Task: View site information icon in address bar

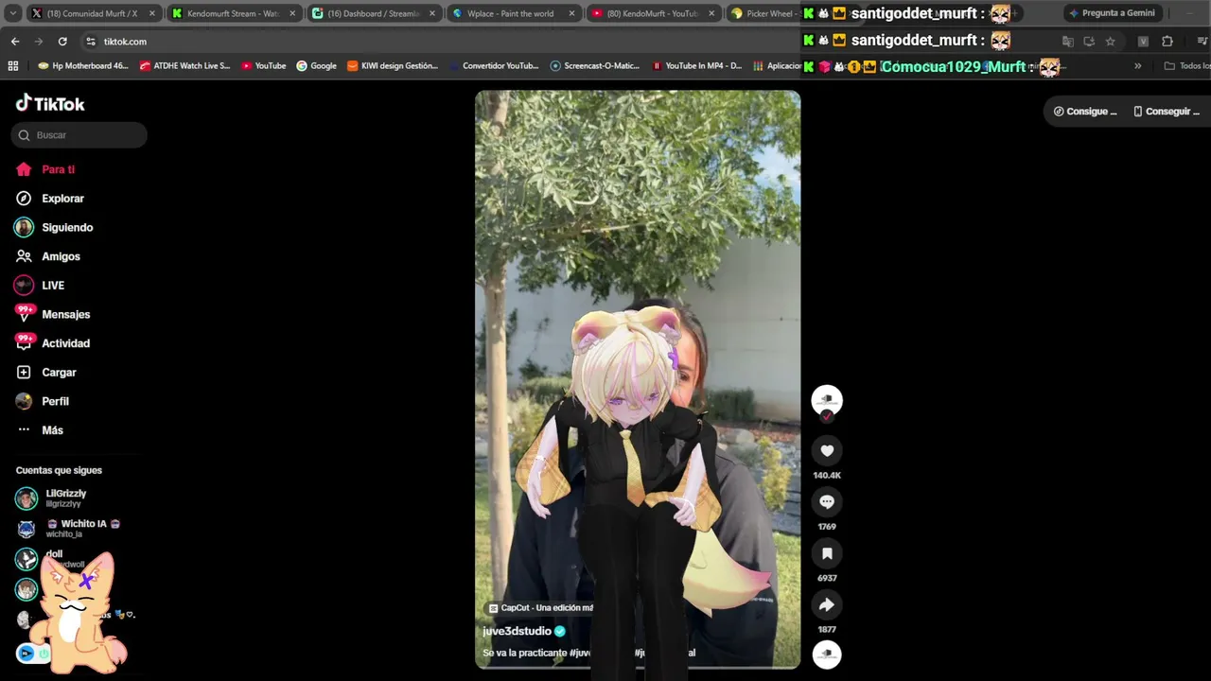Action: (x=91, y=42)
